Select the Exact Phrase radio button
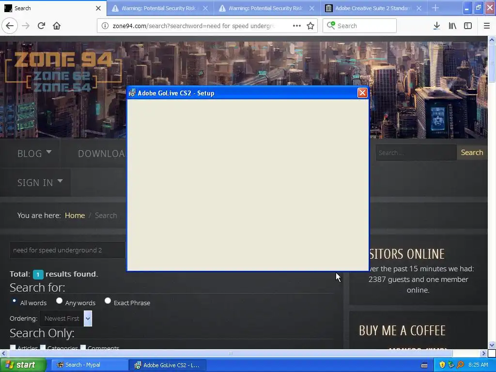 coord(108,301)
